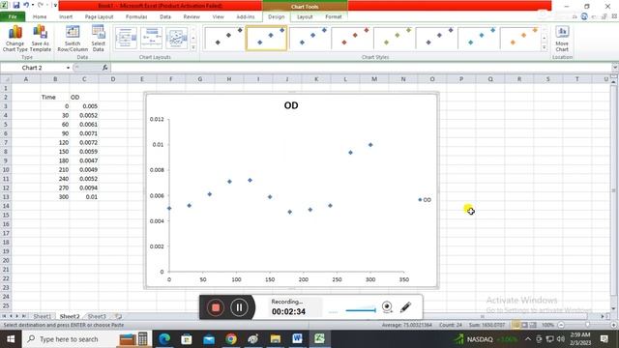Expand Chart Styles gallery more arrow
The image size is (619, 348).
545,47
